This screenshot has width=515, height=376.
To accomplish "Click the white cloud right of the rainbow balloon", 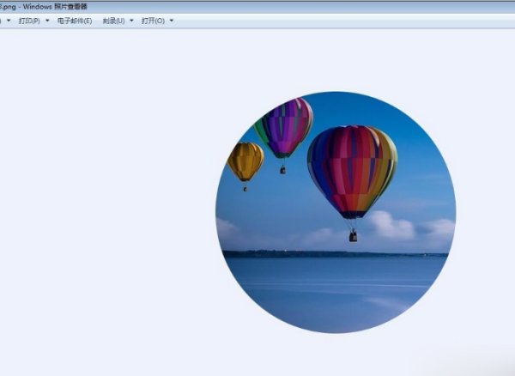I will pos(391,226).
